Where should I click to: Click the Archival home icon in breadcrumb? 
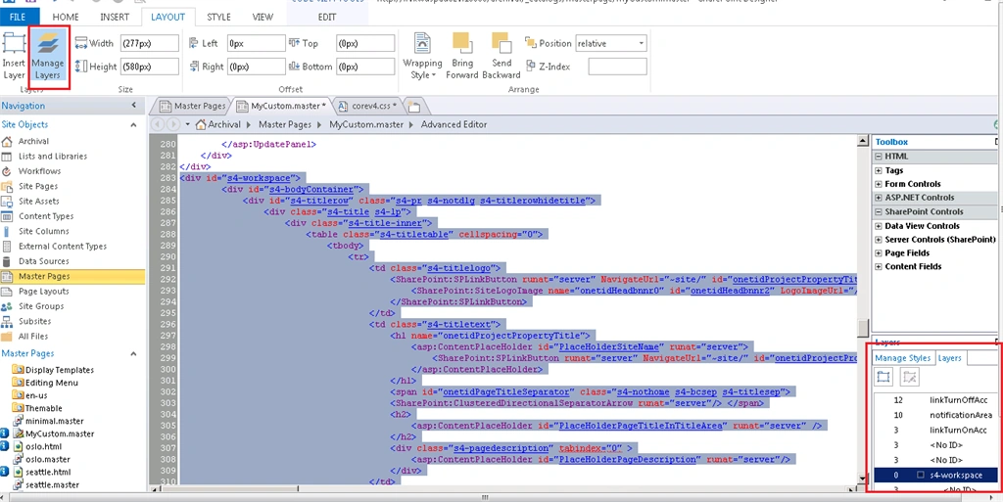201,124
